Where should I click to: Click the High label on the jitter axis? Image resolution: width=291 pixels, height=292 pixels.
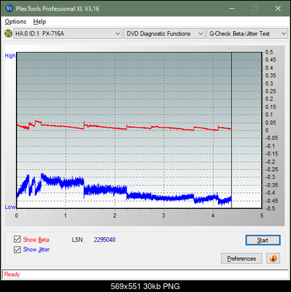[x=10, y=56]
